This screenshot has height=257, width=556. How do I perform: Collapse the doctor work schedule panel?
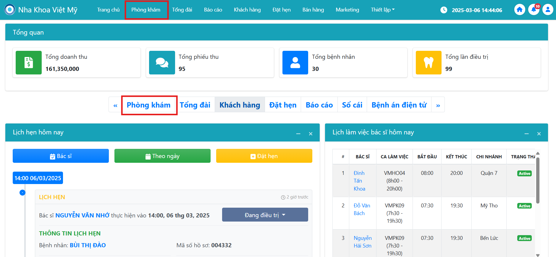[x=527, y=134]
